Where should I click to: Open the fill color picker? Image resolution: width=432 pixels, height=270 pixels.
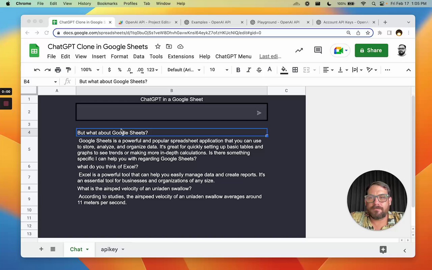[x=284, y=70]
